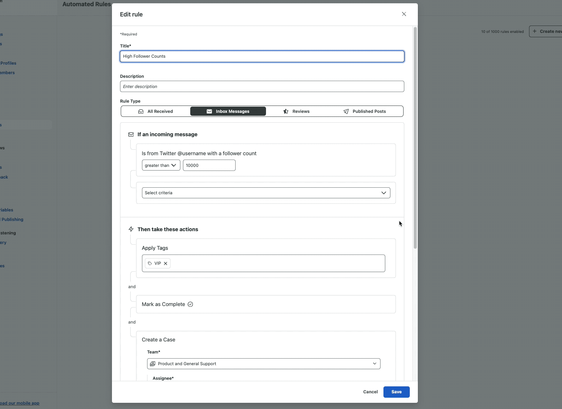Click the inbox tray icon on All Received
This screenshot has width=562, height=409.
[x=141, y=111]
